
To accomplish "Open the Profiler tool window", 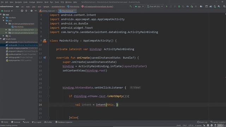I will (x=48, y=122).
